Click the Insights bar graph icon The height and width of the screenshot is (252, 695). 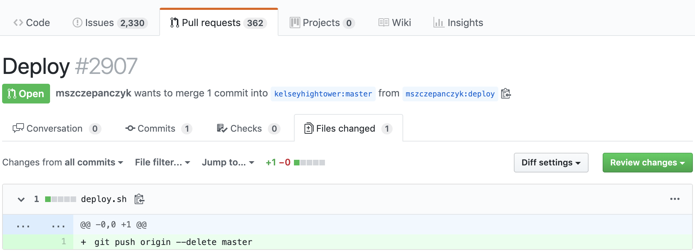439,23
